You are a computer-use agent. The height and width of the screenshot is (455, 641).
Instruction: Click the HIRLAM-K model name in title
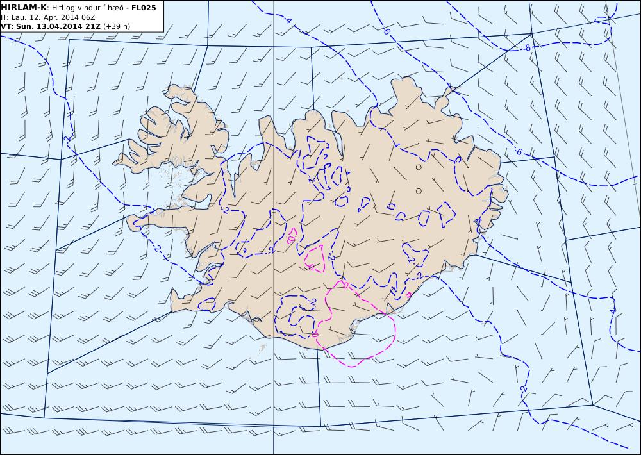[x=24, y=8]
